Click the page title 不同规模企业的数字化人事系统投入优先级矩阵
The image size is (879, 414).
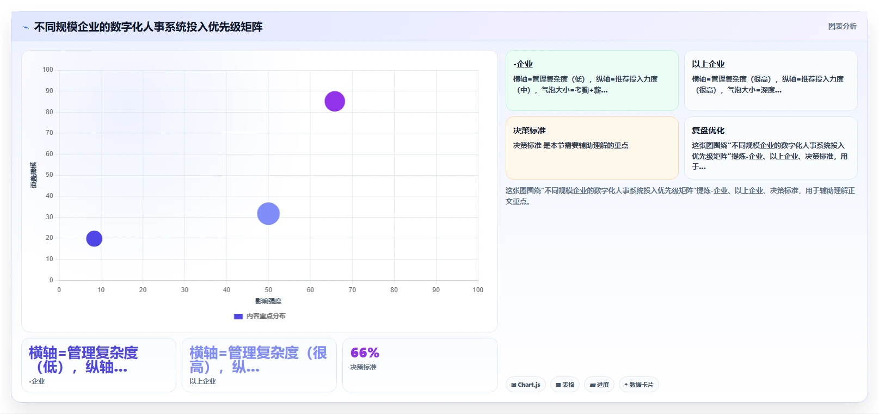(149, 27)
